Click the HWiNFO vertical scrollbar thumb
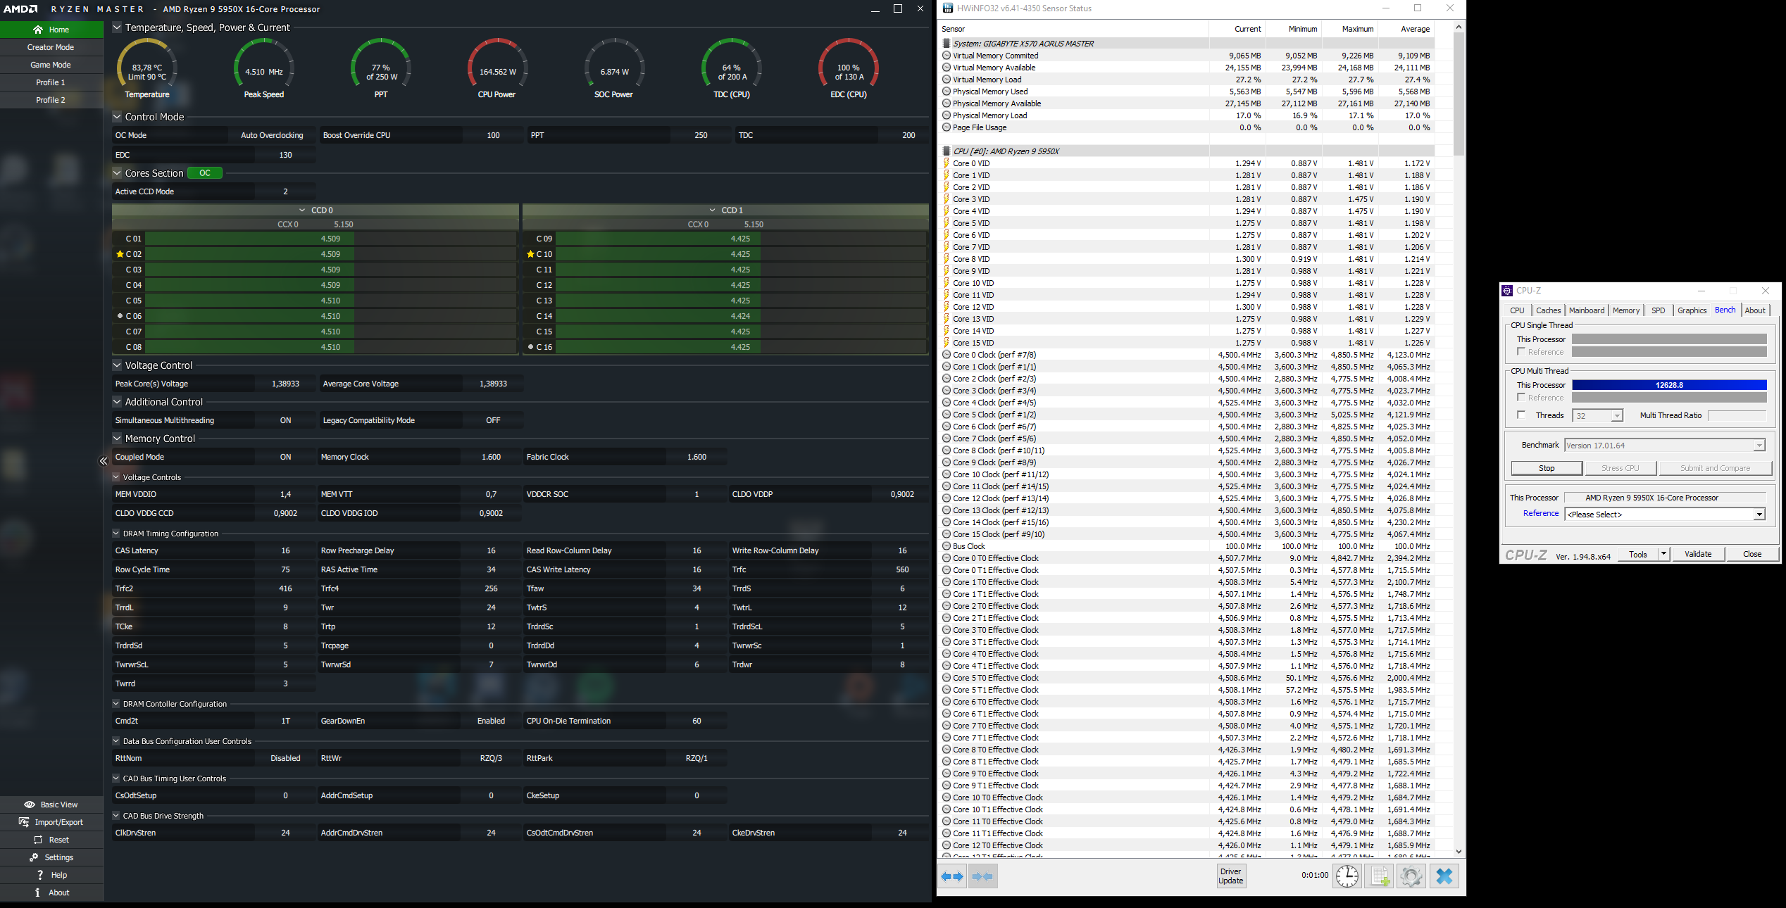1786x908 pixels. 1459,93
